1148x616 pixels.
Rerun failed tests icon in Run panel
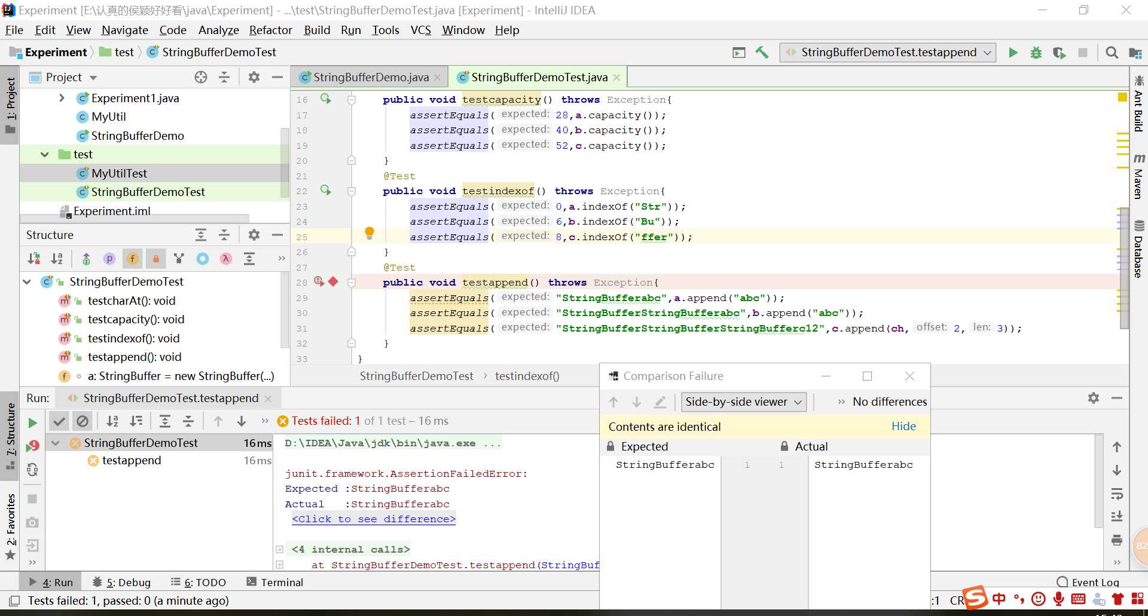point(32,446)
